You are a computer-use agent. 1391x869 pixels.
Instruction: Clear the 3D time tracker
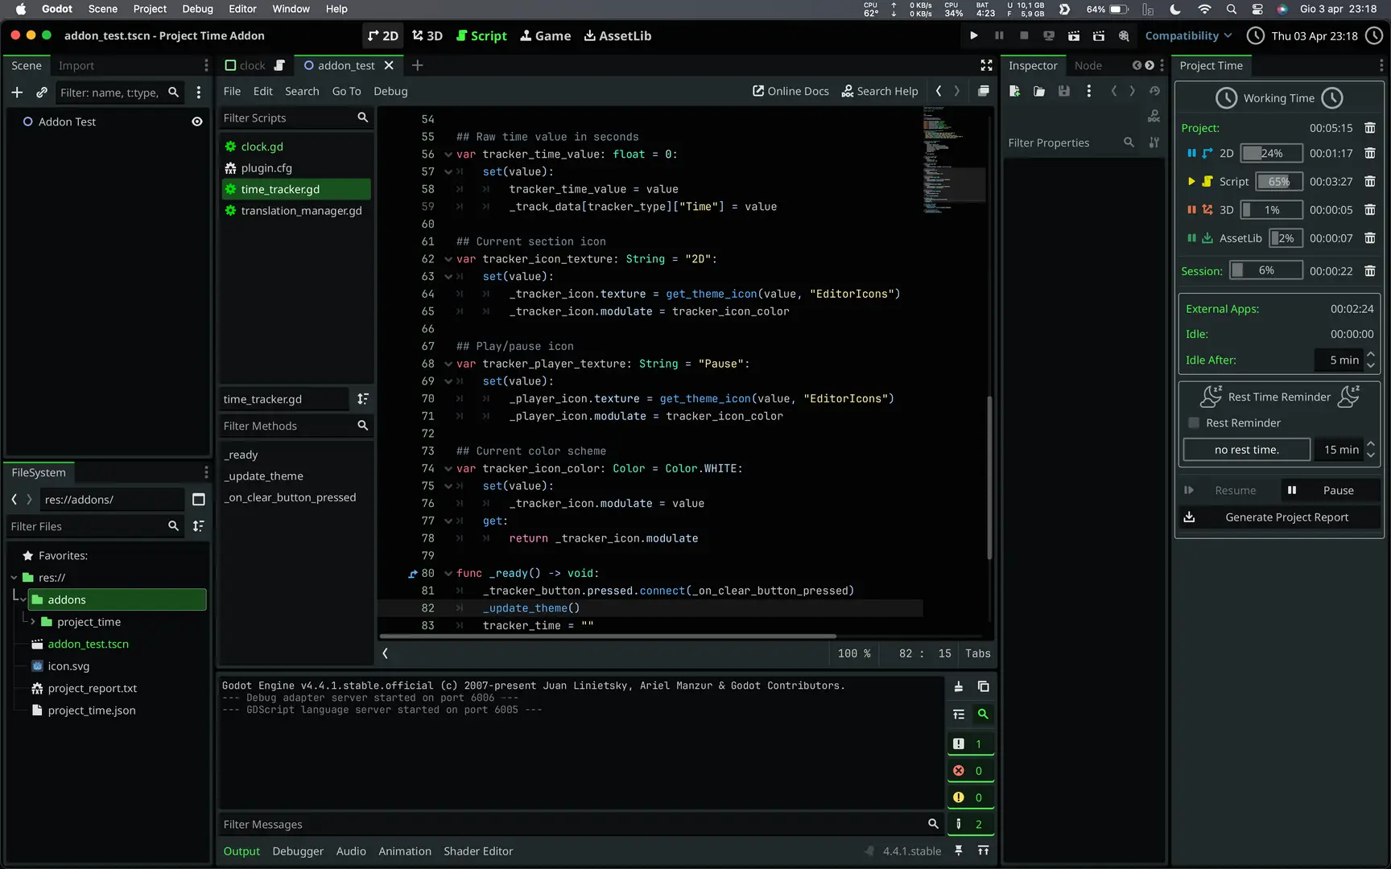point(1370,210)
